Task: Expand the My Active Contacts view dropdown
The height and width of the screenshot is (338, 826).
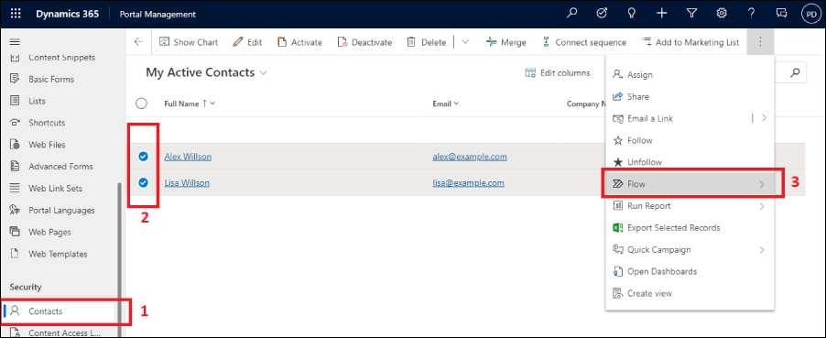Action: pyautogui.click(x=264, y=72)
